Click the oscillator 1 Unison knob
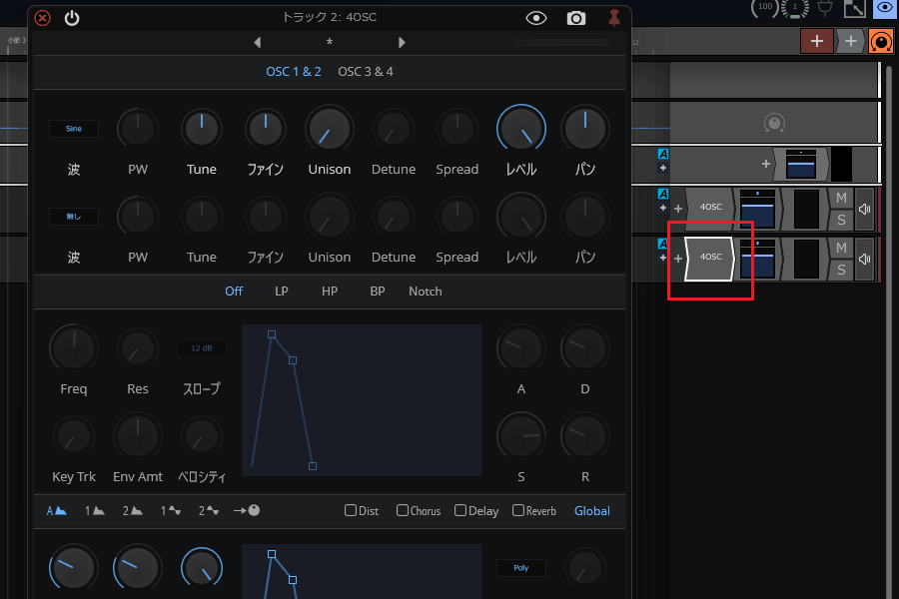Screen dimensions: 899x599 [329, 129]
